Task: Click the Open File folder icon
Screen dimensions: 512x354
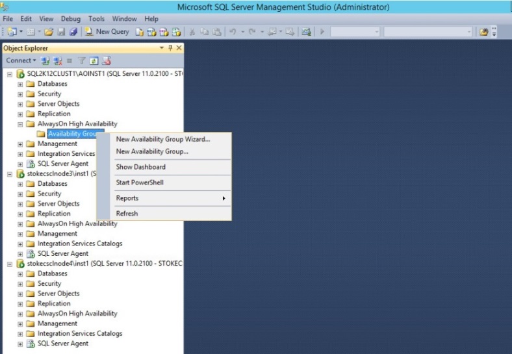Action: tap(49, 32)
